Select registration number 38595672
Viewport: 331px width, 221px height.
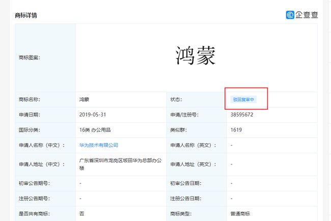click(241, 115)
